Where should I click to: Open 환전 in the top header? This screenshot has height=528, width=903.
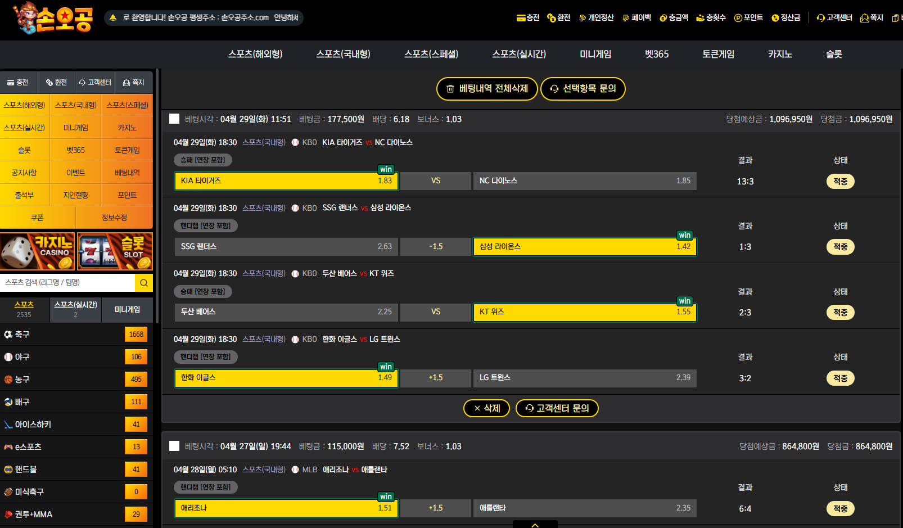click(x=559, y=18)
